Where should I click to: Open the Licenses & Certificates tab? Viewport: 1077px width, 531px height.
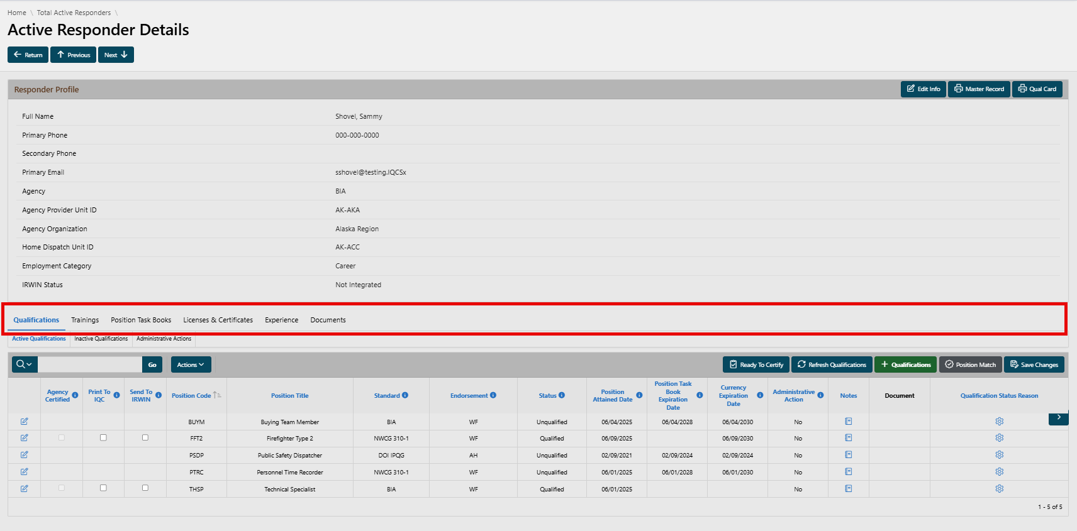pos(218,320)
